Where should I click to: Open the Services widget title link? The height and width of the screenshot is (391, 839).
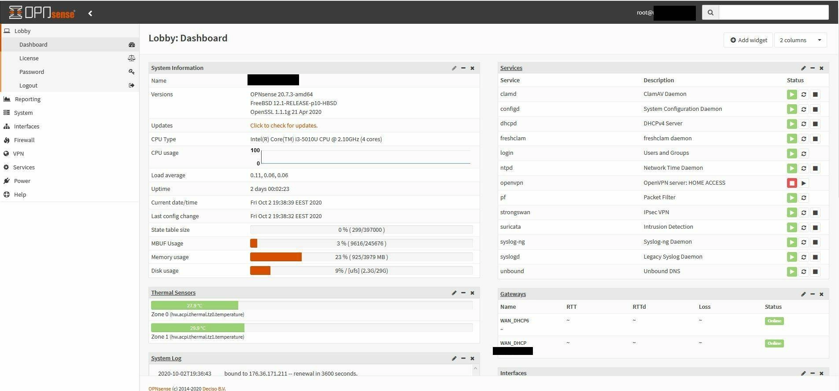[511, 68]
